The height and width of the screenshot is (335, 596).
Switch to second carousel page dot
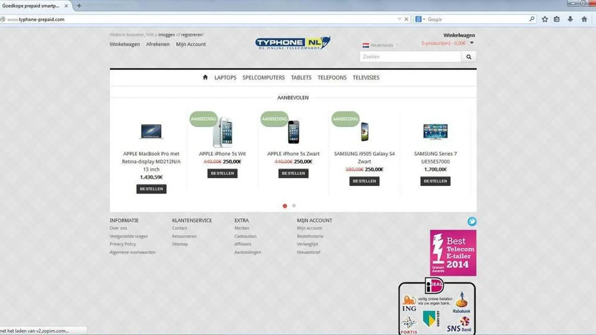294,205
